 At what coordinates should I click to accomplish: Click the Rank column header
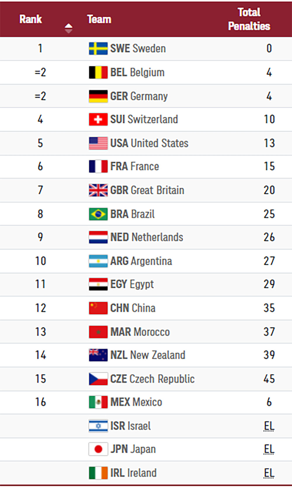point(31,19)
